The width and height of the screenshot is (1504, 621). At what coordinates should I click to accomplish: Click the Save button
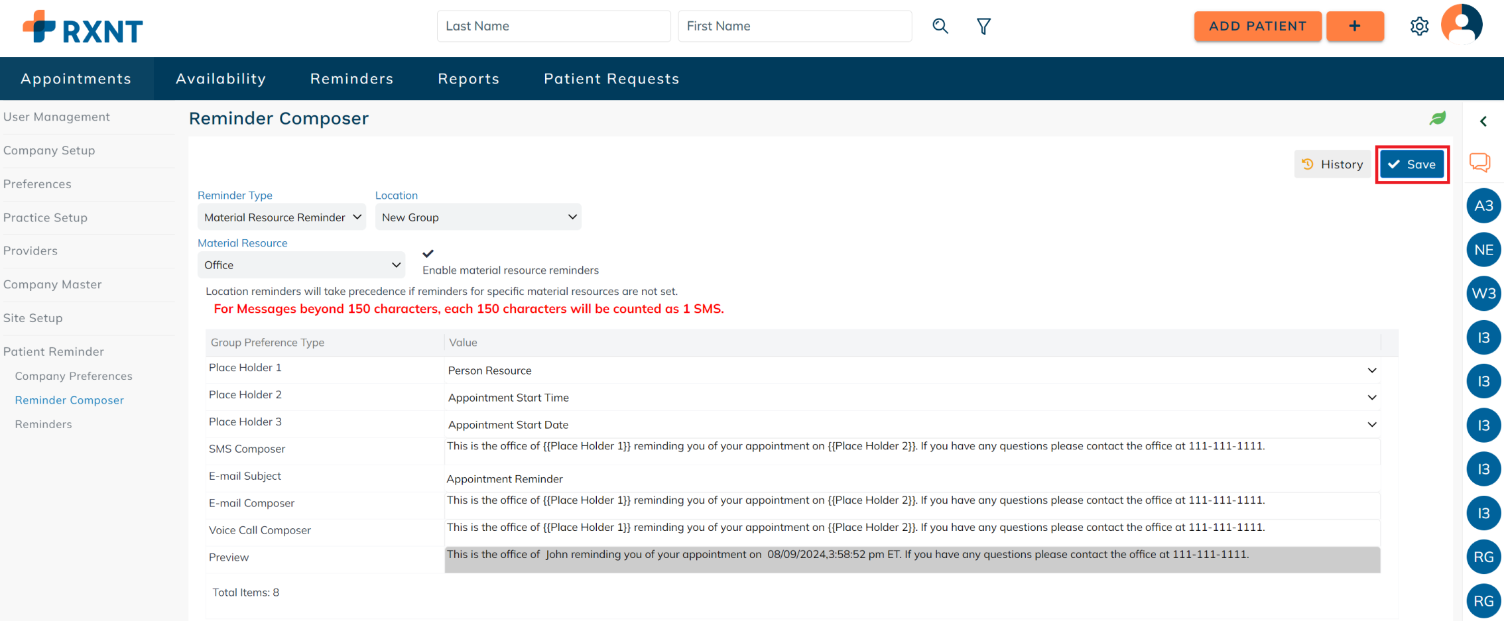[1412, 164]
